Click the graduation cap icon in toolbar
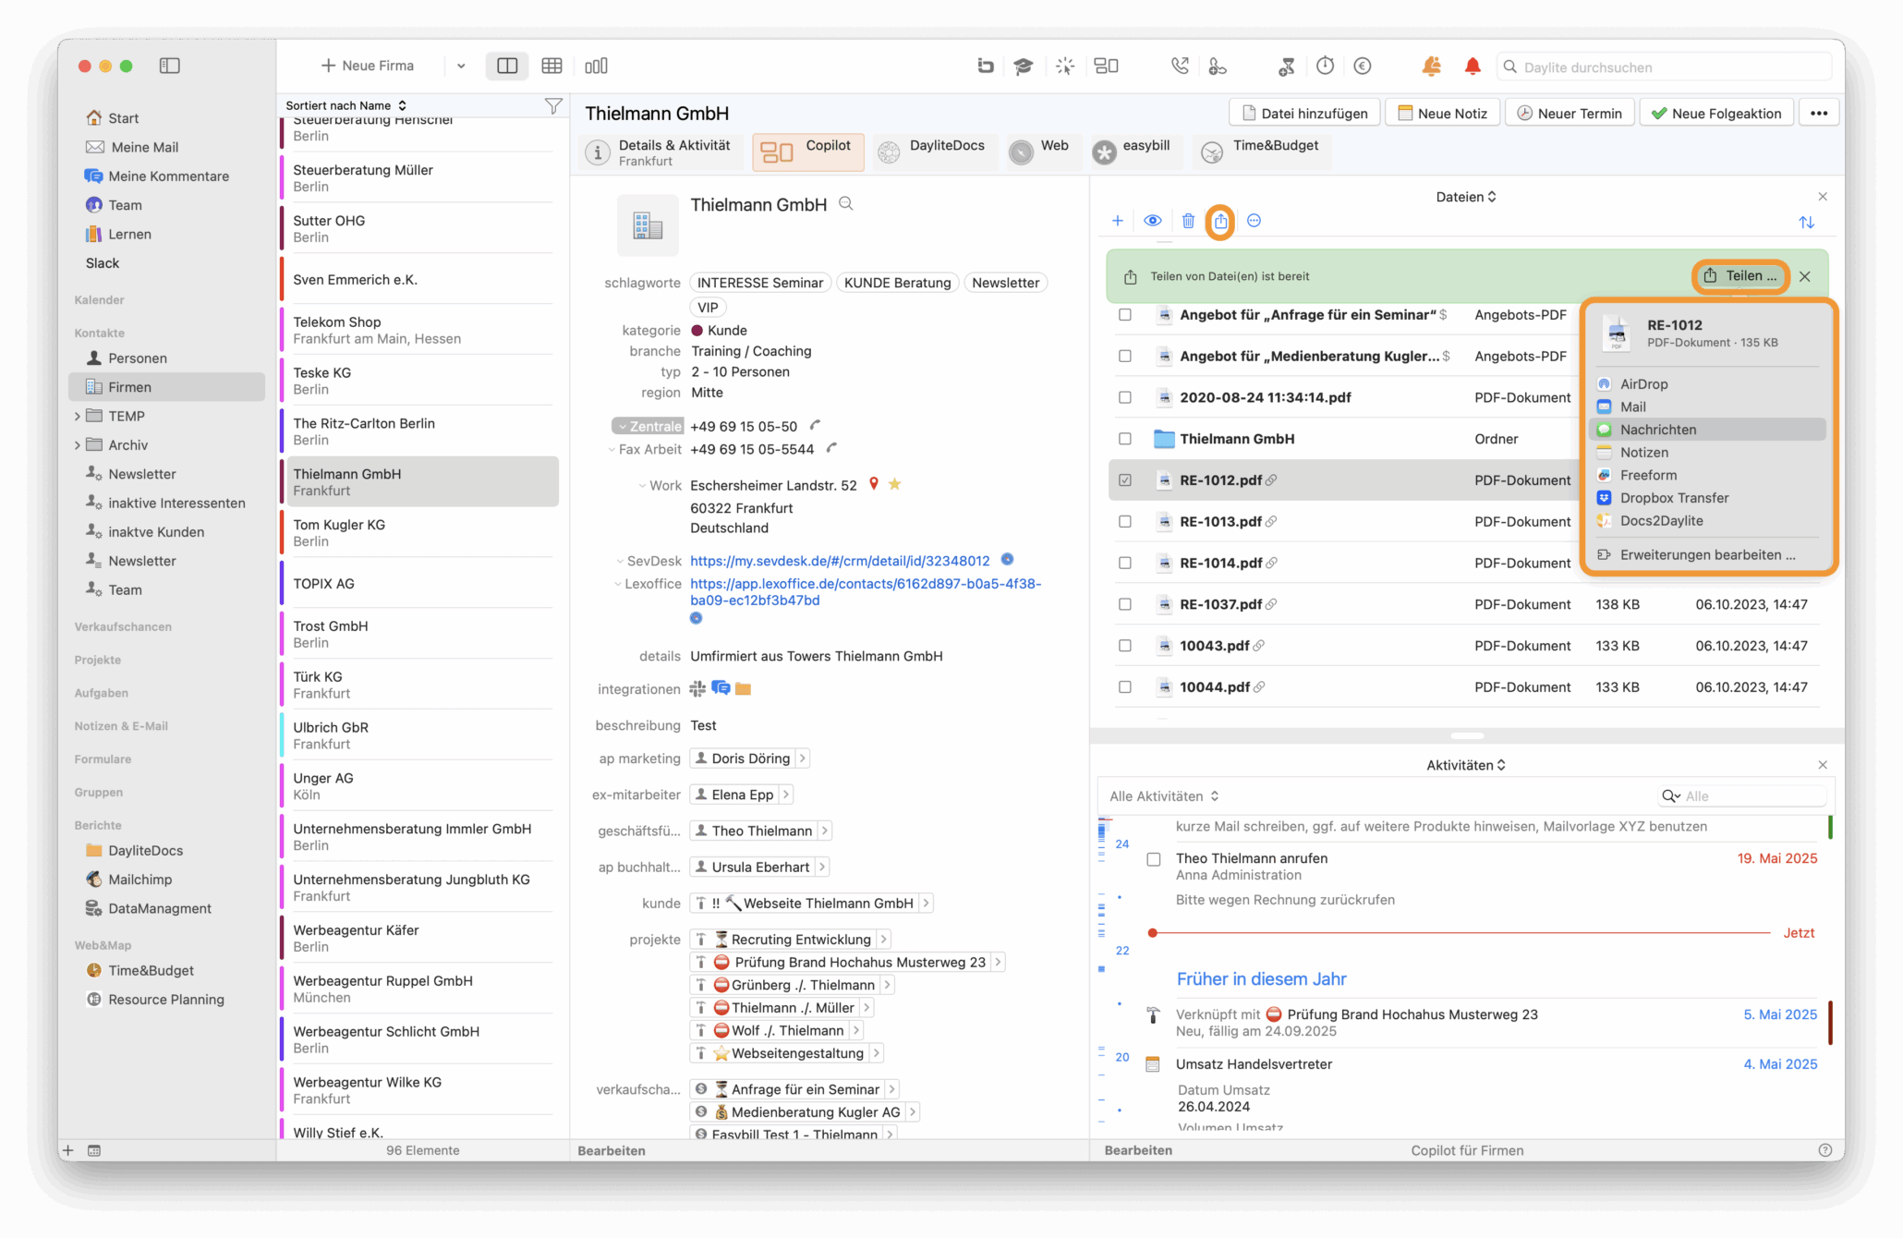1903x1238 pixels. click(1023, 66)
